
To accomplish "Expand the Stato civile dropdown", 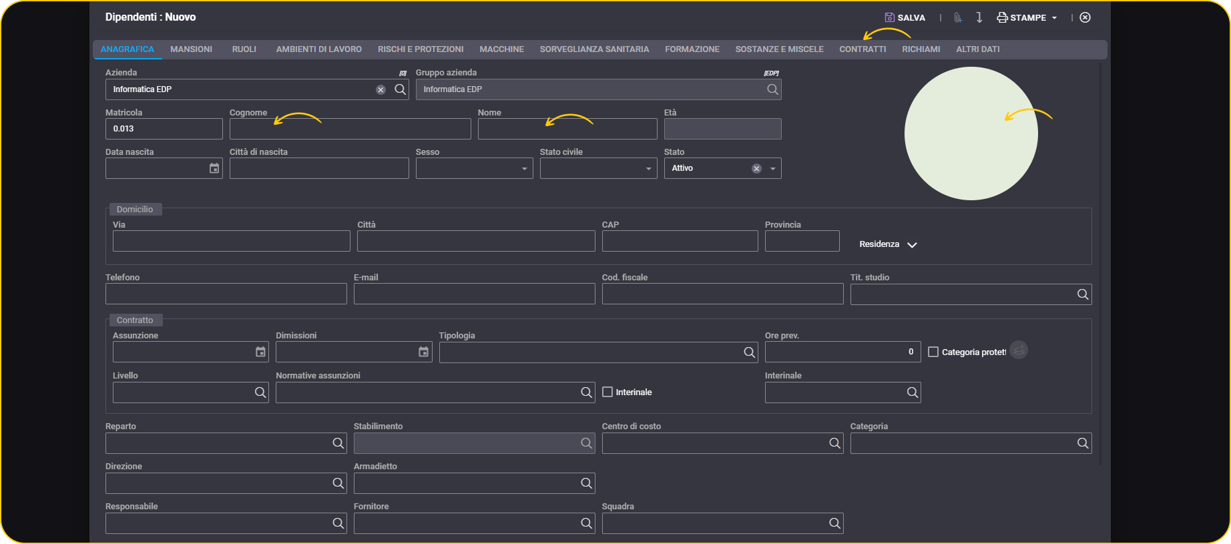I will [x=649, y=169].
